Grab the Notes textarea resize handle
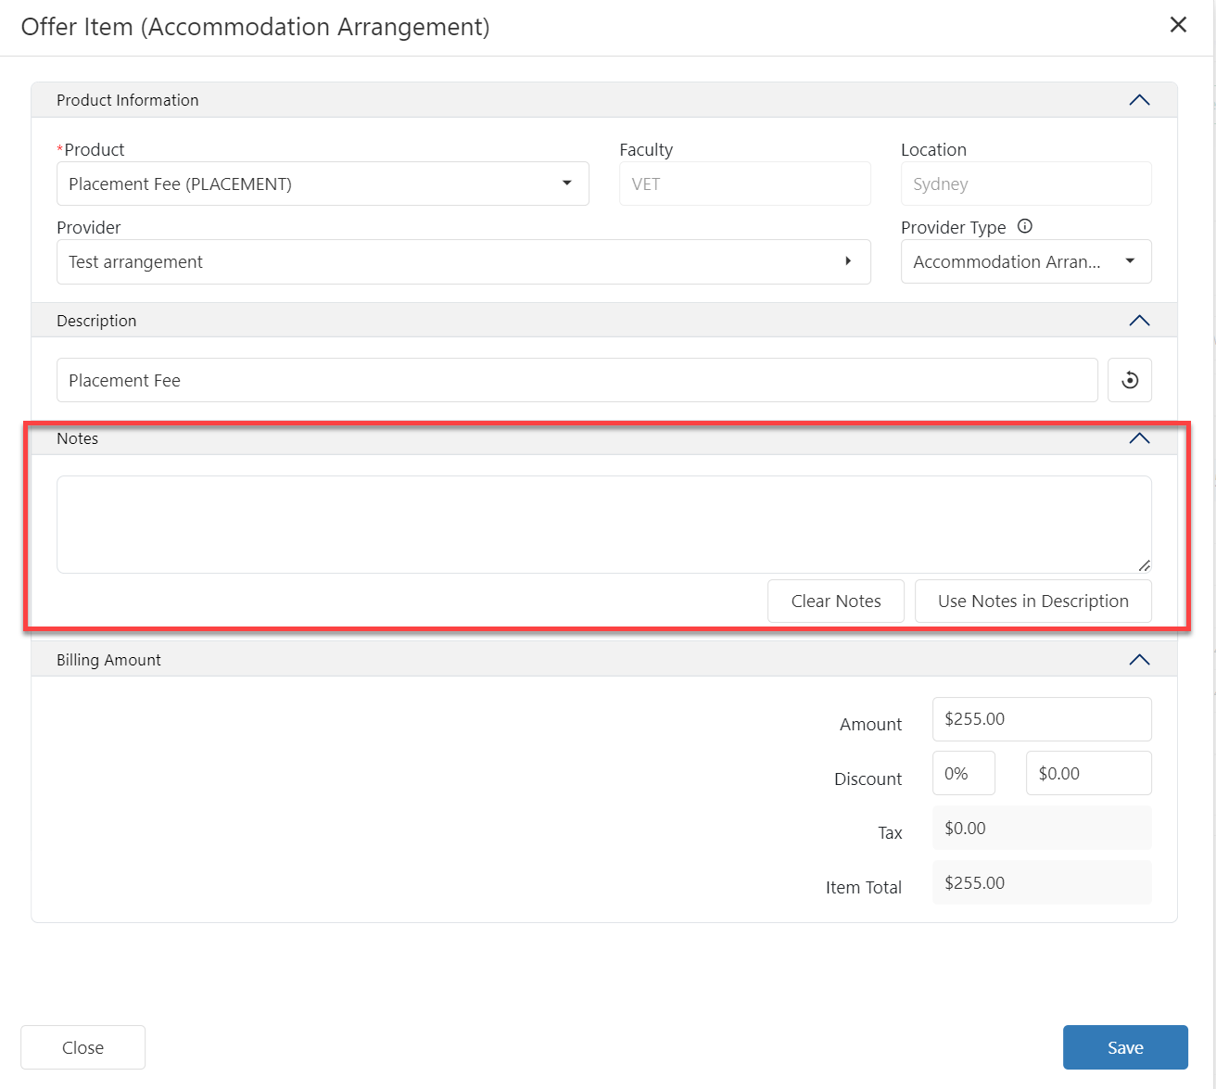The width and height of the screenshot is (1216, 1089). point(1144,565)
